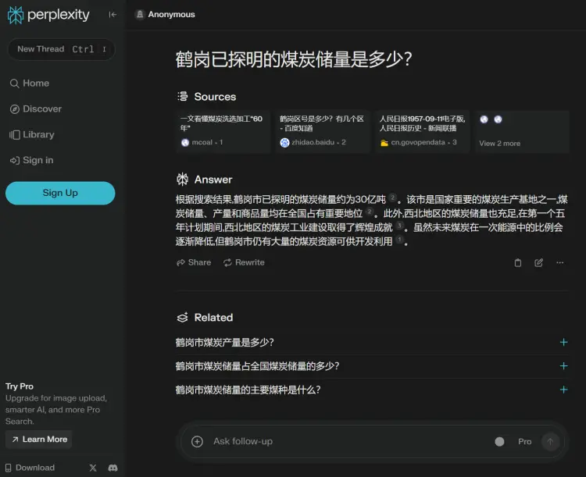Click the Sources heading icon
The height and width of the screenshot is (477, 586).
point(182,96)
